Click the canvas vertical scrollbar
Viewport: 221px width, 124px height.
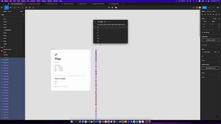tap(200, 24)
